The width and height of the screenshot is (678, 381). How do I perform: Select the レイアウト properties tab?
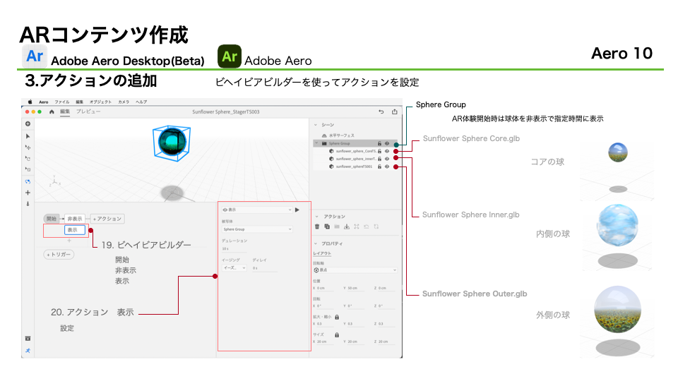[x=322, y=253]
